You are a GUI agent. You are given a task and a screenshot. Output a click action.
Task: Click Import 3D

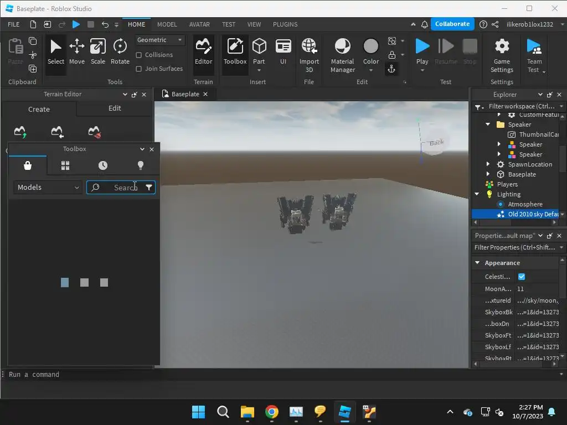[x=309, y=55]
